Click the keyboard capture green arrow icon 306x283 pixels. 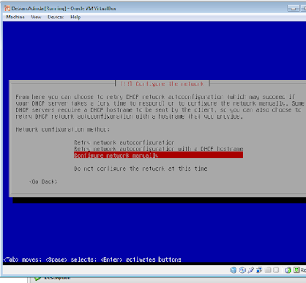[x=296, y=270]
